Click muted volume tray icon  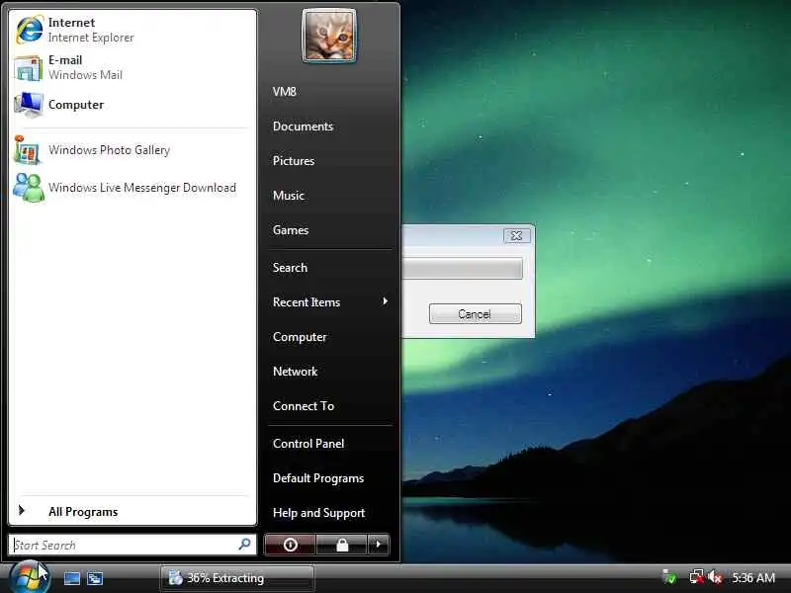[x=715, y=577]
